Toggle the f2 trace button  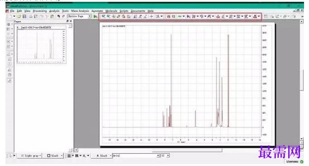pyautogui.click(x=173, y=16)
